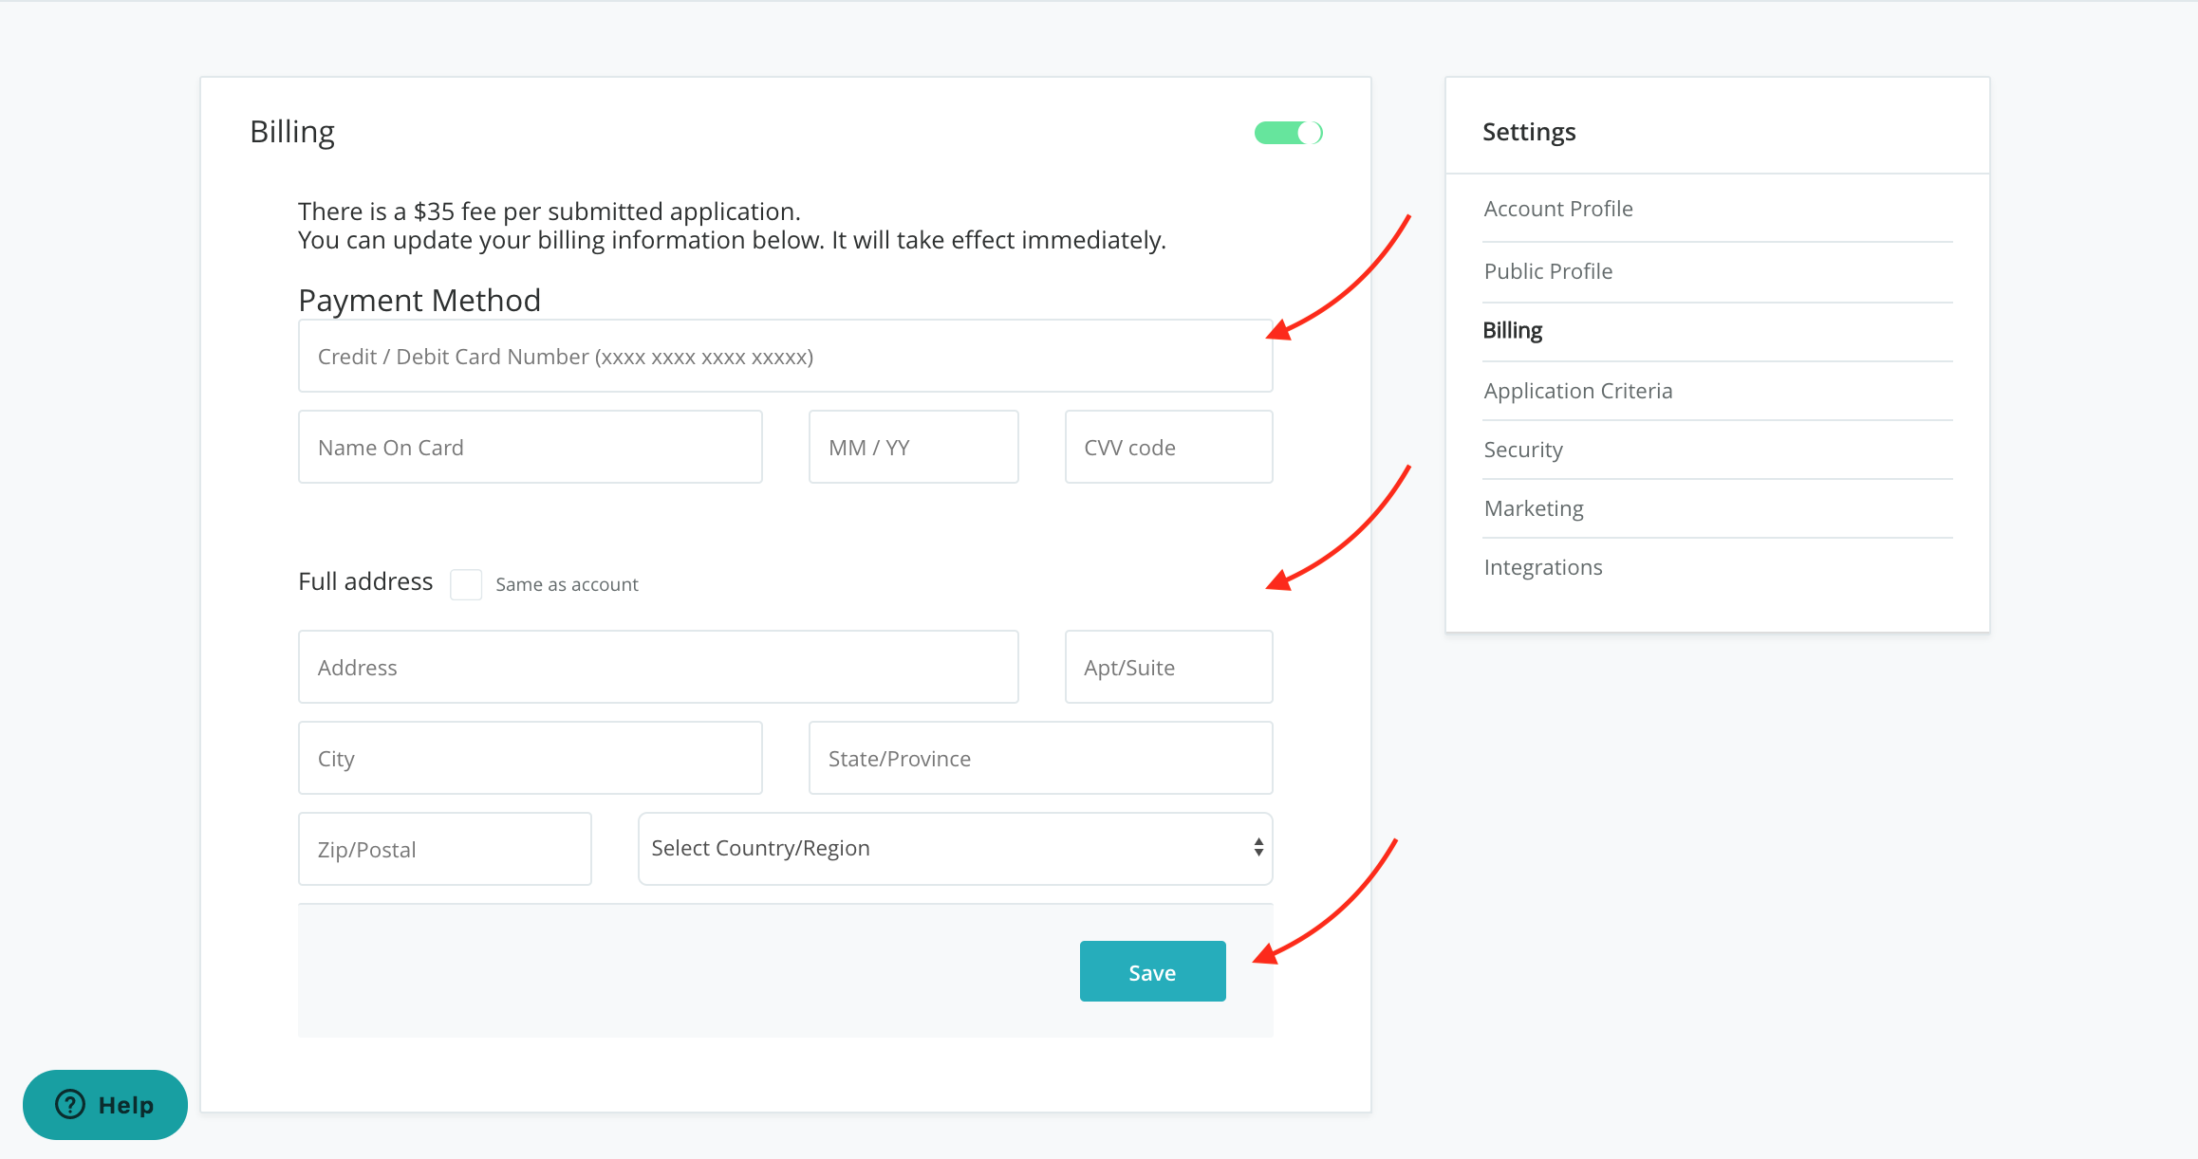Click into the Apt/Suite field
The image size is (2198, 1159).
[x=1168, y=668]
